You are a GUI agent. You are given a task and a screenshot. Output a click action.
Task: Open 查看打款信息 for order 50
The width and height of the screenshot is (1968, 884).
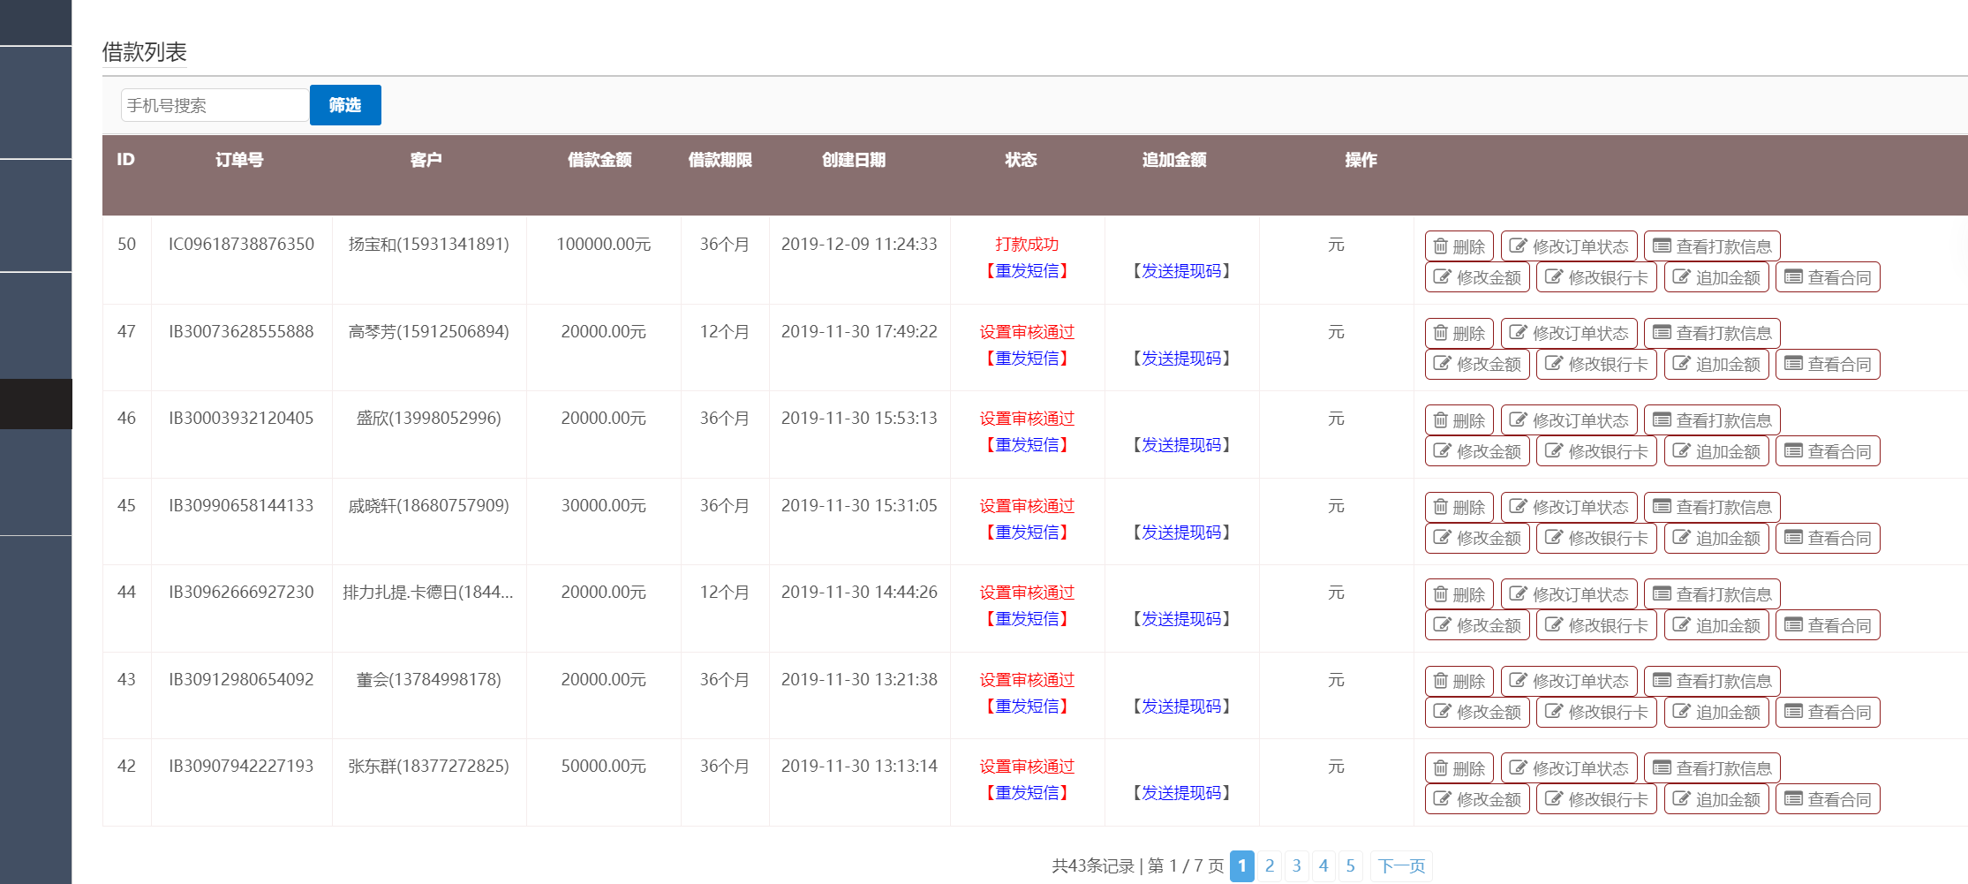pyautogui.click(x=1713, y=246)
